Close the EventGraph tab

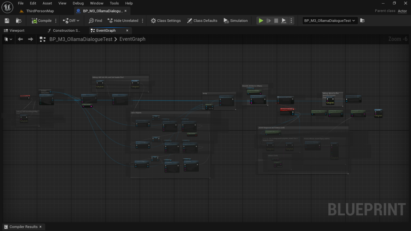pos(128,31)
